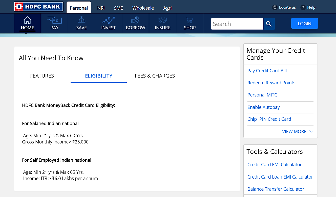Image resolution: width=336 pixels, height=197 pixels.
Task: Open the Shop cart icon
Action: click(190, 20)
